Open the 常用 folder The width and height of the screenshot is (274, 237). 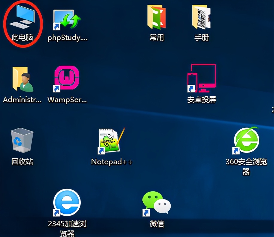click(156, 18)
